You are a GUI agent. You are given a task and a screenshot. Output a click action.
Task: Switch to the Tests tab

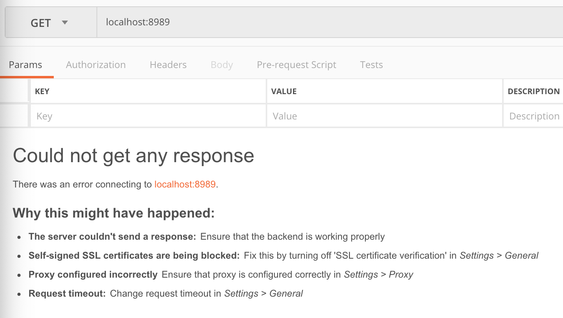[371, 64]
